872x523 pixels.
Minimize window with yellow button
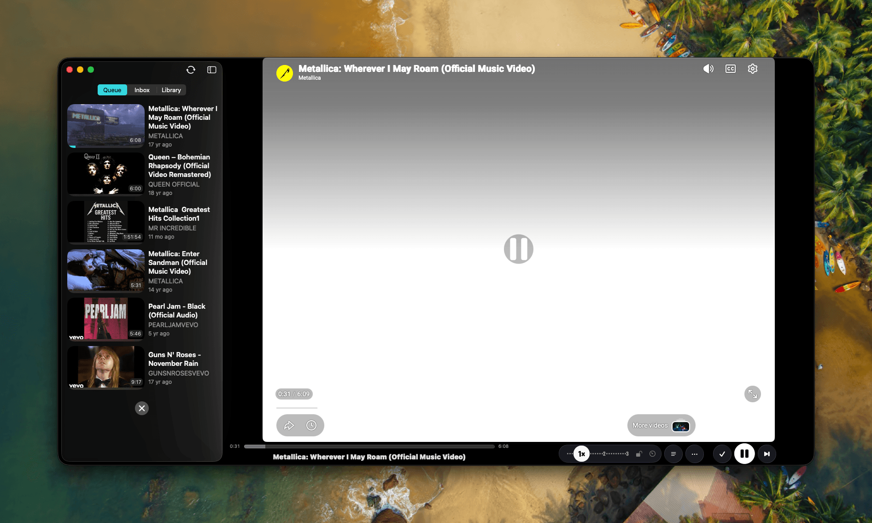pos(80,70)
